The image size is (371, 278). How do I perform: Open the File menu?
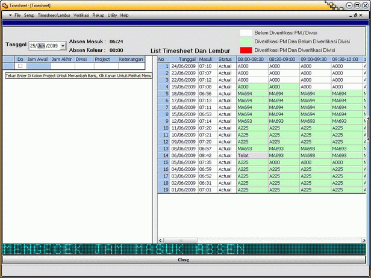pos(17,14)
